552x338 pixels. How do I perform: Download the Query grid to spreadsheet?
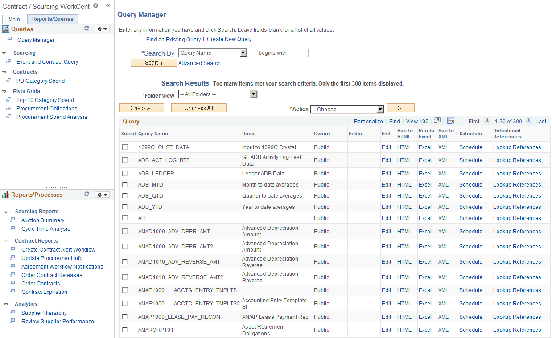451,121
